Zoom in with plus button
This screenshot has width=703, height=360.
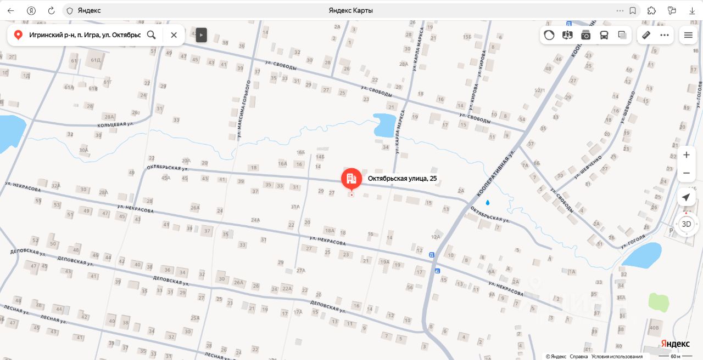click(687, 155)
